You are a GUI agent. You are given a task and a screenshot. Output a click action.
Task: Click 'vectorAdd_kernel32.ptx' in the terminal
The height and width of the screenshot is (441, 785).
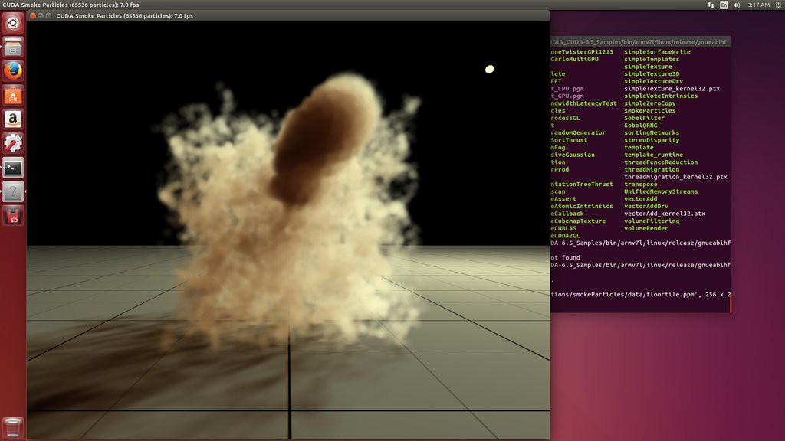pos(665,214)
